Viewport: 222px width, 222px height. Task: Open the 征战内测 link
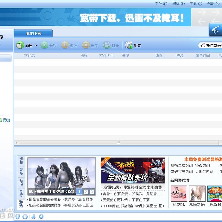pos(202,166)
